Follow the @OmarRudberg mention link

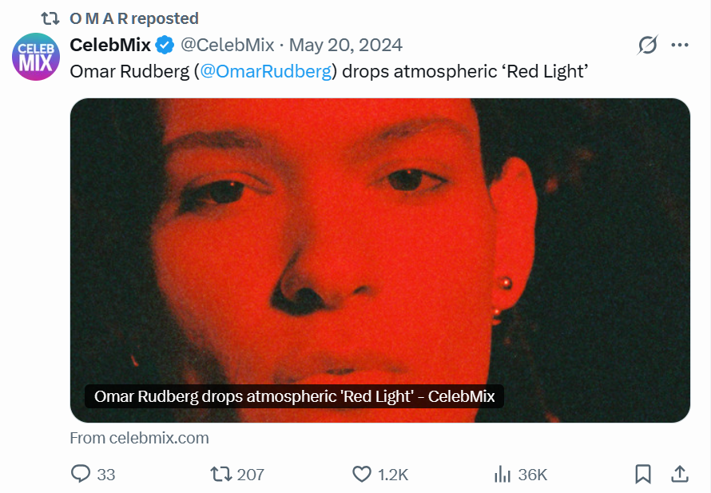[265, 71]
